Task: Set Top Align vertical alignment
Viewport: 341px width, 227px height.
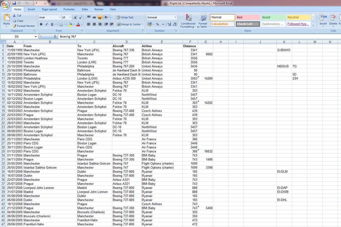Action: (x=89, y=17)
